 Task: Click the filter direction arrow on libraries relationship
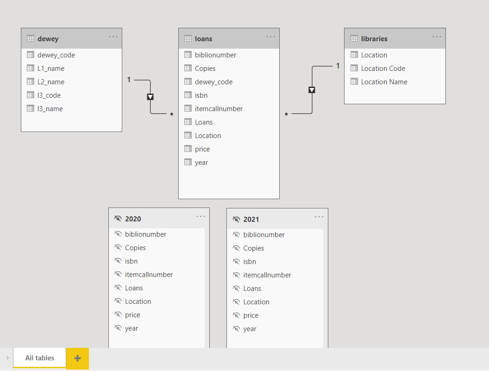point(312,90)
